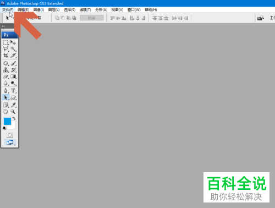Select the Custom Shape tool
Screen dimensions: 275x208
13,97
